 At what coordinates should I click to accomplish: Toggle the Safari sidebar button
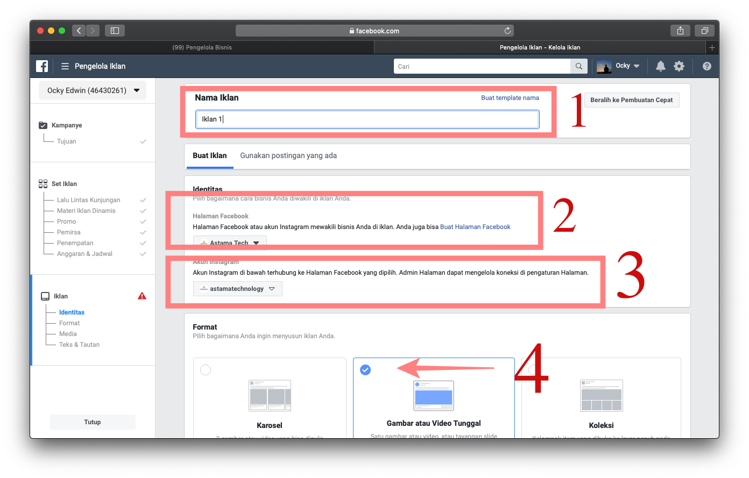[115, 31]
